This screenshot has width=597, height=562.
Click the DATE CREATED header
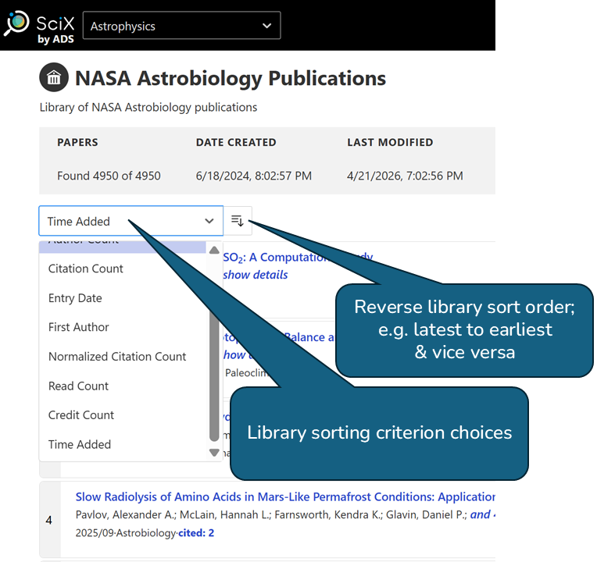[x=236, y=142]
